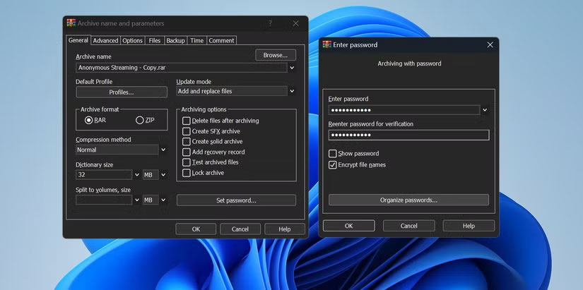Click the help question mark in Archive title bar

(271, 23)
